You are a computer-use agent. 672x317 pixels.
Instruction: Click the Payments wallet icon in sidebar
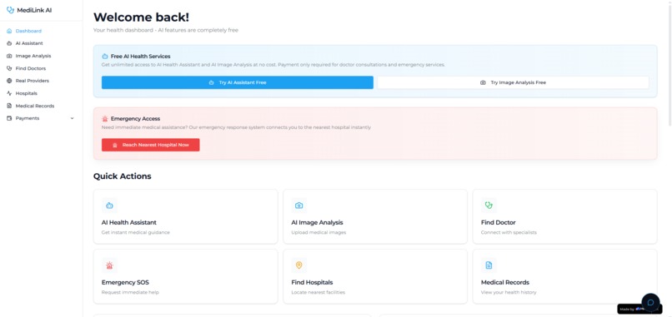pyautogui.click(x=9, y=118)
